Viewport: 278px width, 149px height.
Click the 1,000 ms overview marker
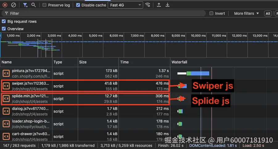(13, 36)
